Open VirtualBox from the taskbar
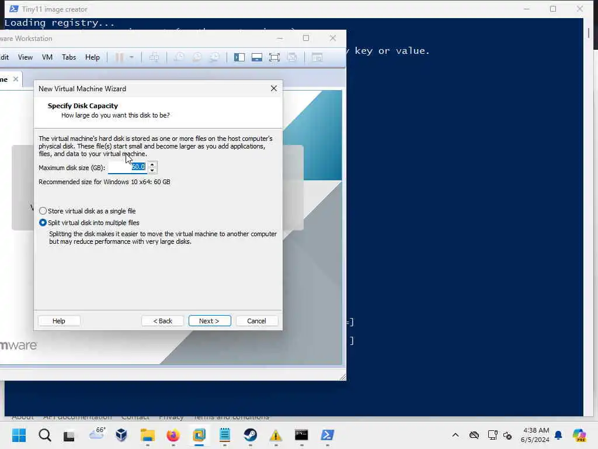The width and height of the screenshot is (598, 449). (x=121, y=435)
